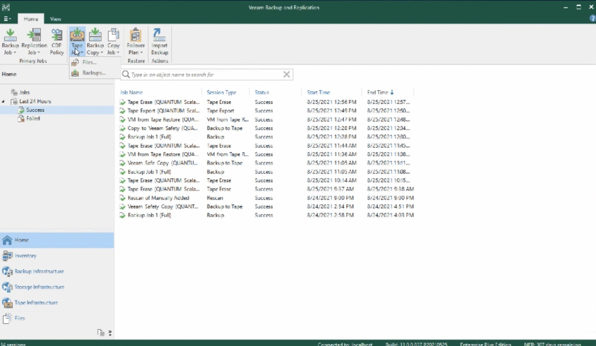Collapse the Last 24 Hours node

(x=3, y=101)
